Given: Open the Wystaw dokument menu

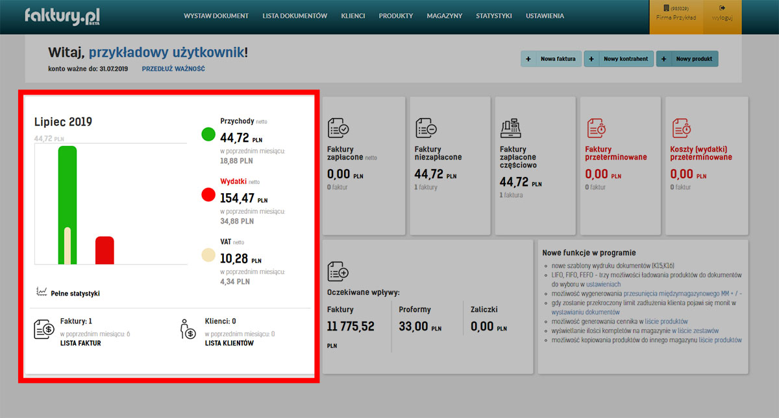Looking at the screenshot, I should coord(216,16).
